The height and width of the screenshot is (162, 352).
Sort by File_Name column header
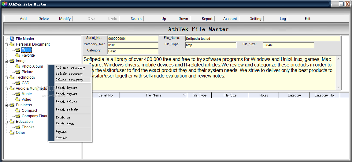click(x=153, y=95)
